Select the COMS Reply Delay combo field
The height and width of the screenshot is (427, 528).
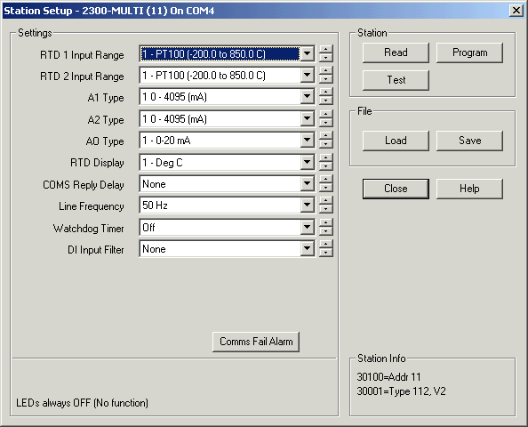pos(227,184)
